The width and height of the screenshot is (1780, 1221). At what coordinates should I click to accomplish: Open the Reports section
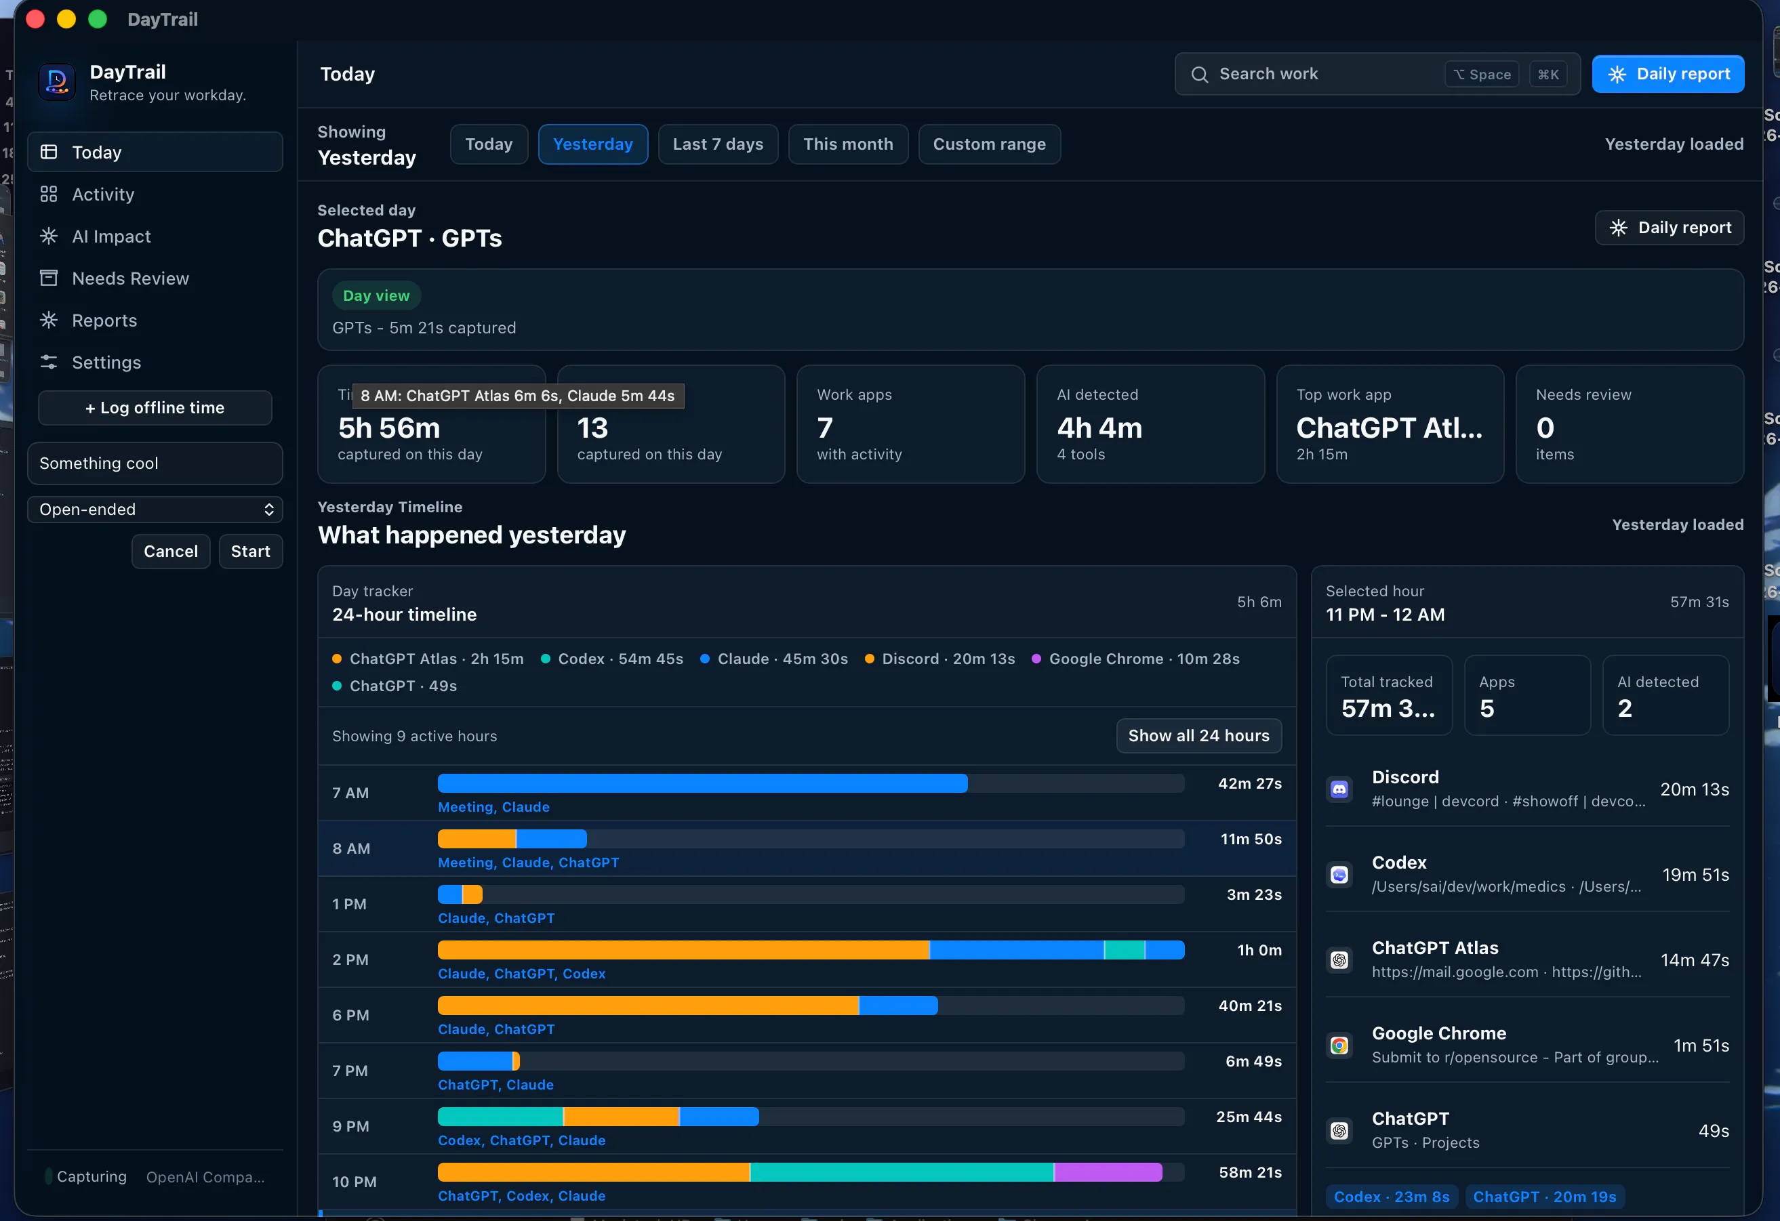click(x=155, y=320)
